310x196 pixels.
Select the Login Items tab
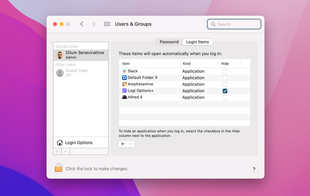(197, 42)
